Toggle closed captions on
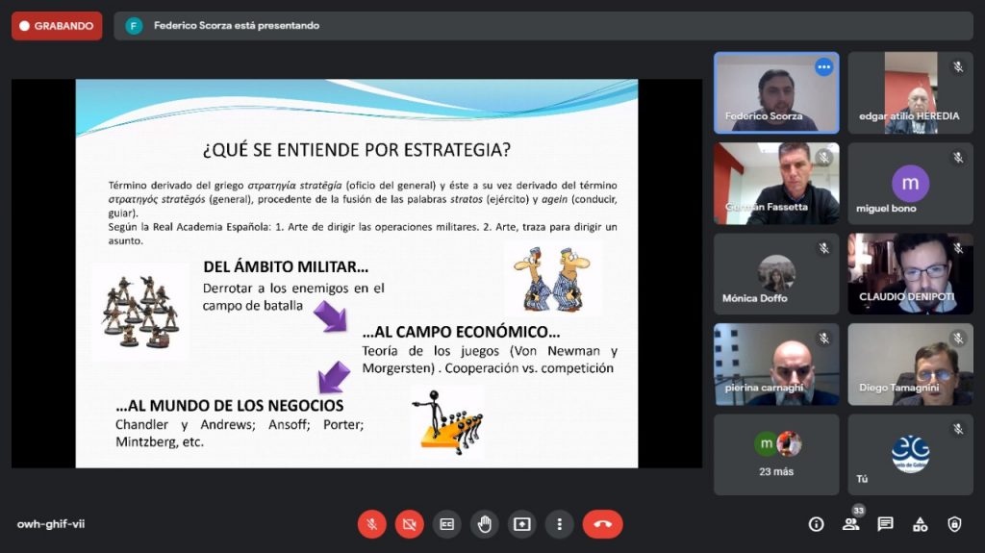985x553 pixels. [446, 524]
